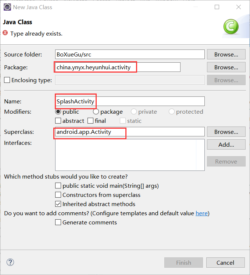This screenshot has width=250, height=275.
Task: Enable the Enclosing type checkbox
Action: pyautogui.click(x=7, y=80)
